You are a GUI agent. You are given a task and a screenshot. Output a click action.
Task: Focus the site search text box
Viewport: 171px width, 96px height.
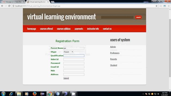(117, 17)
